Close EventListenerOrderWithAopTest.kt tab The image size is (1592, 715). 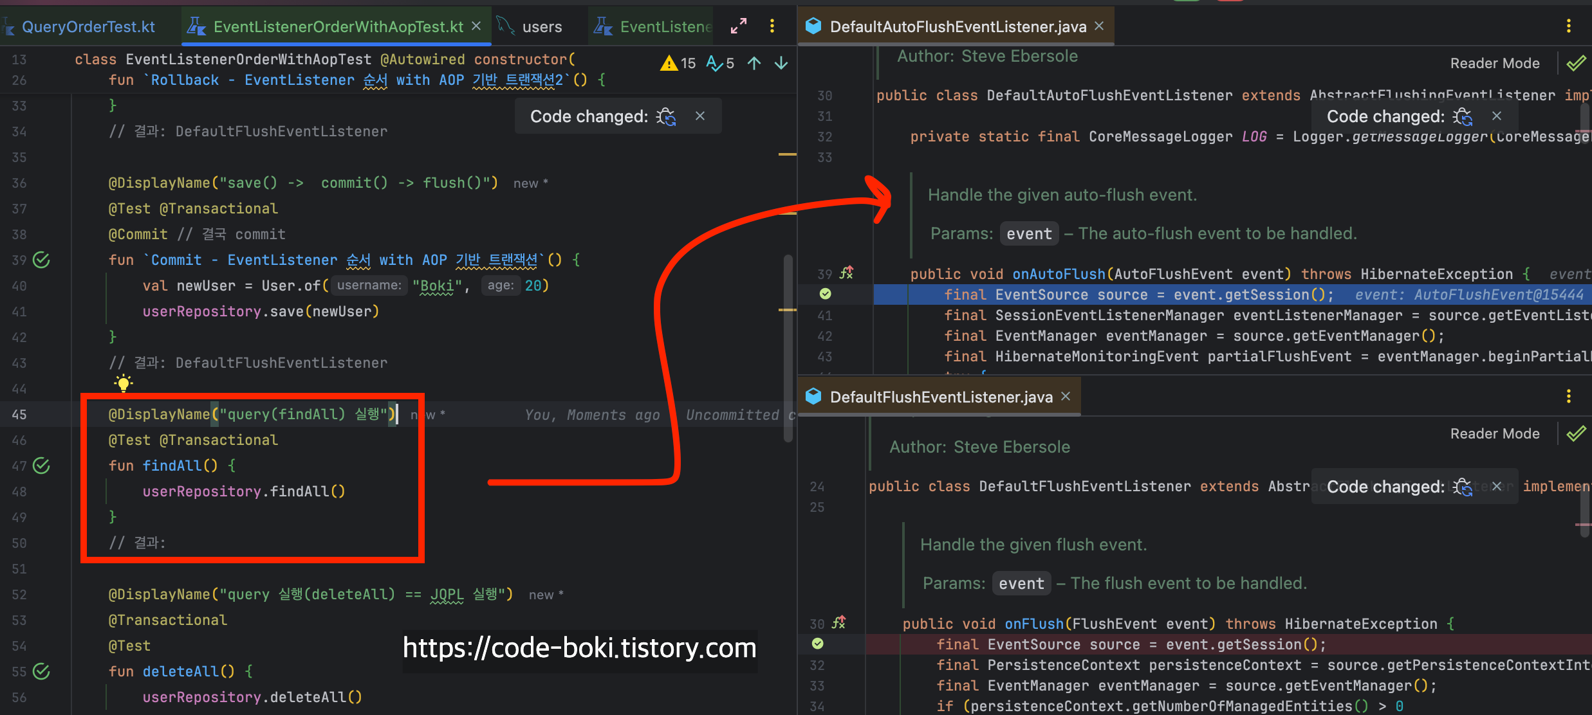tap(476, 26)
